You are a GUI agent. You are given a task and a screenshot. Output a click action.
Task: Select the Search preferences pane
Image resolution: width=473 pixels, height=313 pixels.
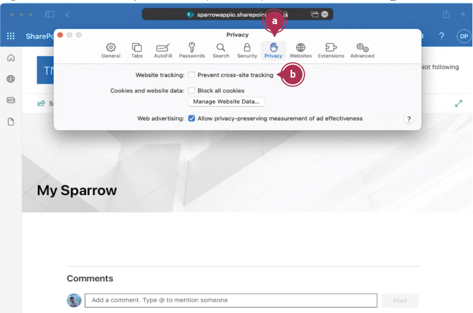[x=221, y=50]
